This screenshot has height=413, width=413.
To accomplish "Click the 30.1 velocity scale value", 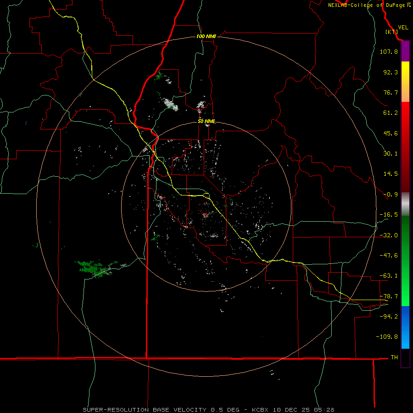I will pos(391,154).
